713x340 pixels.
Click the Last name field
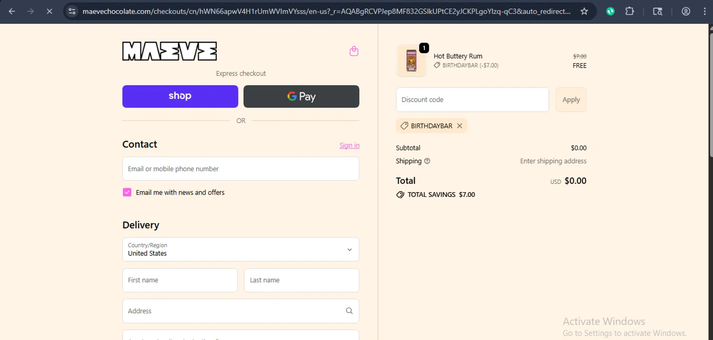tap(302, 280)
